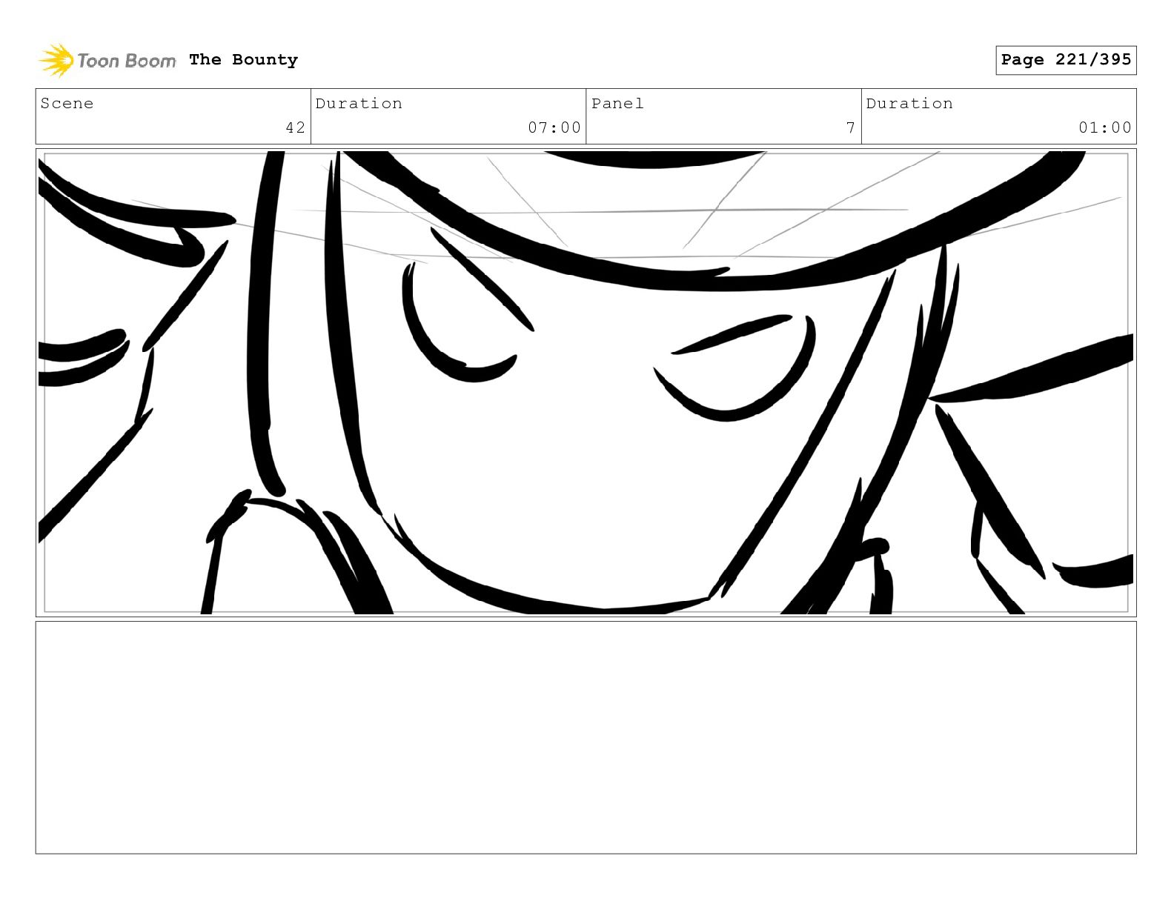
Task: Click the storyboard panel drawing
Action: [586, 382]
